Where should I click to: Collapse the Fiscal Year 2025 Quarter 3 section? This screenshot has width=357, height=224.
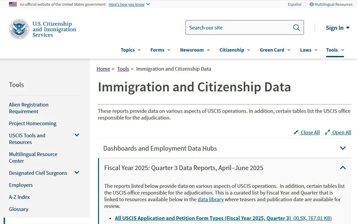coord(343,168)
